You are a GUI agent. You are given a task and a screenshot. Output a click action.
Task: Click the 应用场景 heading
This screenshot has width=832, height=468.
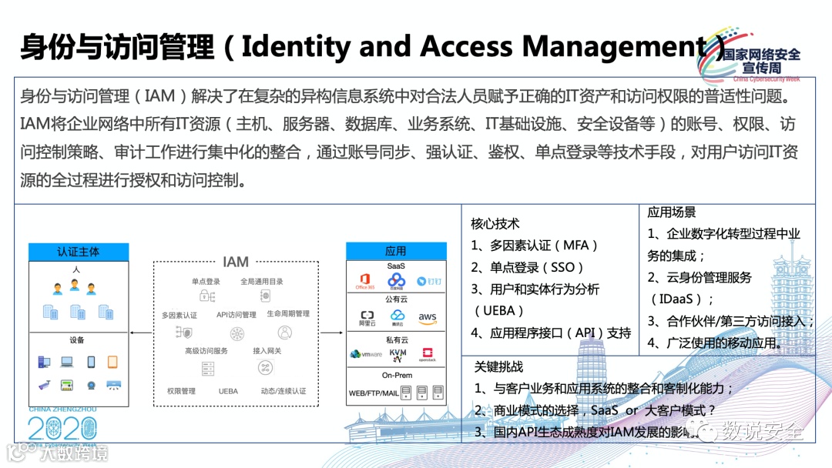(x=671, y=212)
